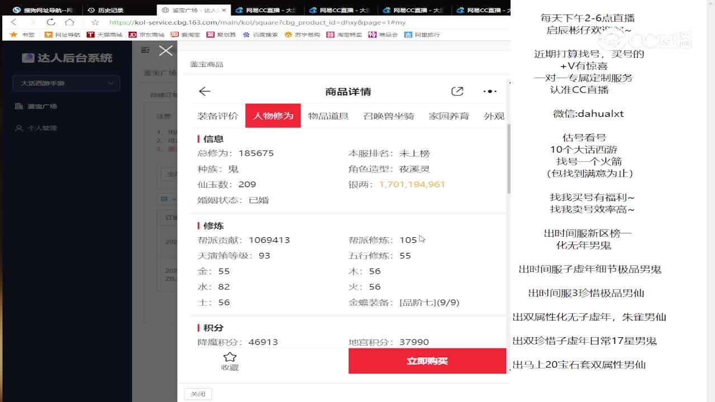Click the 达人后台系统 logo
Screen dimensions: 715x402
coord(67,58)
